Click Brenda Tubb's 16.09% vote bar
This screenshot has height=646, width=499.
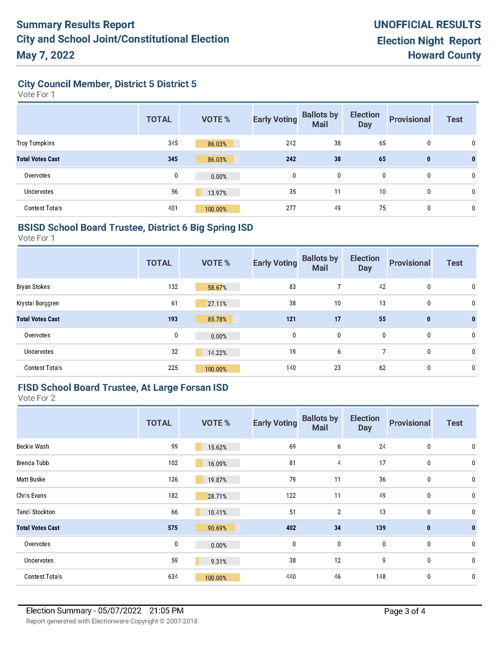(217, 463)
